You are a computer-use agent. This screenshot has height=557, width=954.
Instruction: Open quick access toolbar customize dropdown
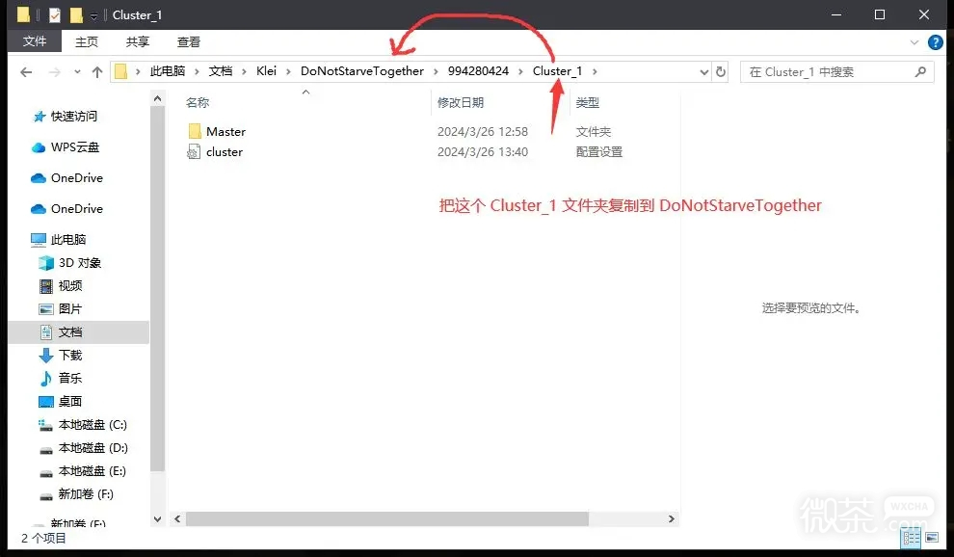93,15
